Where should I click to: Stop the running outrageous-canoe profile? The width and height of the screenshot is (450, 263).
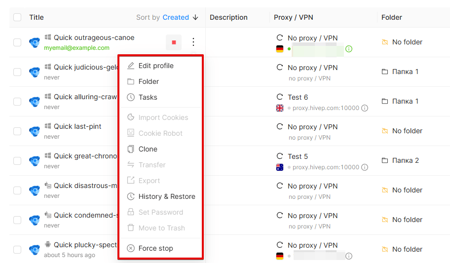pyautogui.click(x=174, y=42)
